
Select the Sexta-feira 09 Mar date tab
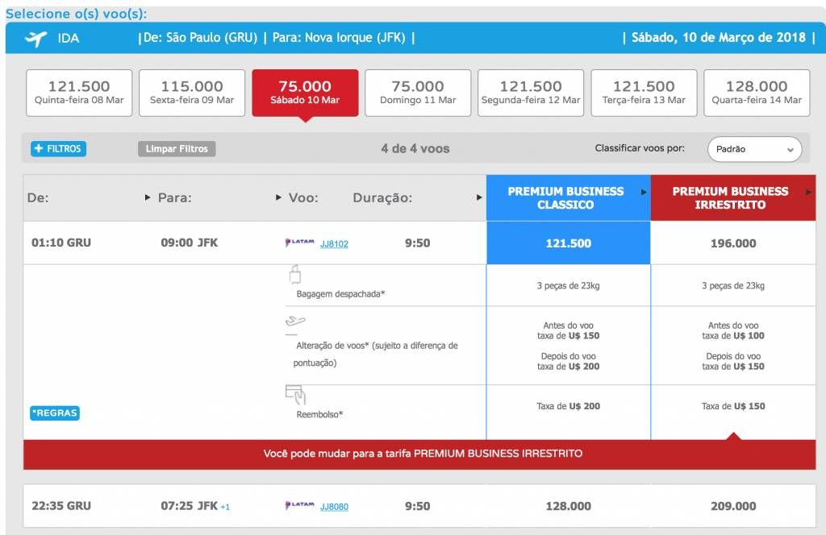192,93
